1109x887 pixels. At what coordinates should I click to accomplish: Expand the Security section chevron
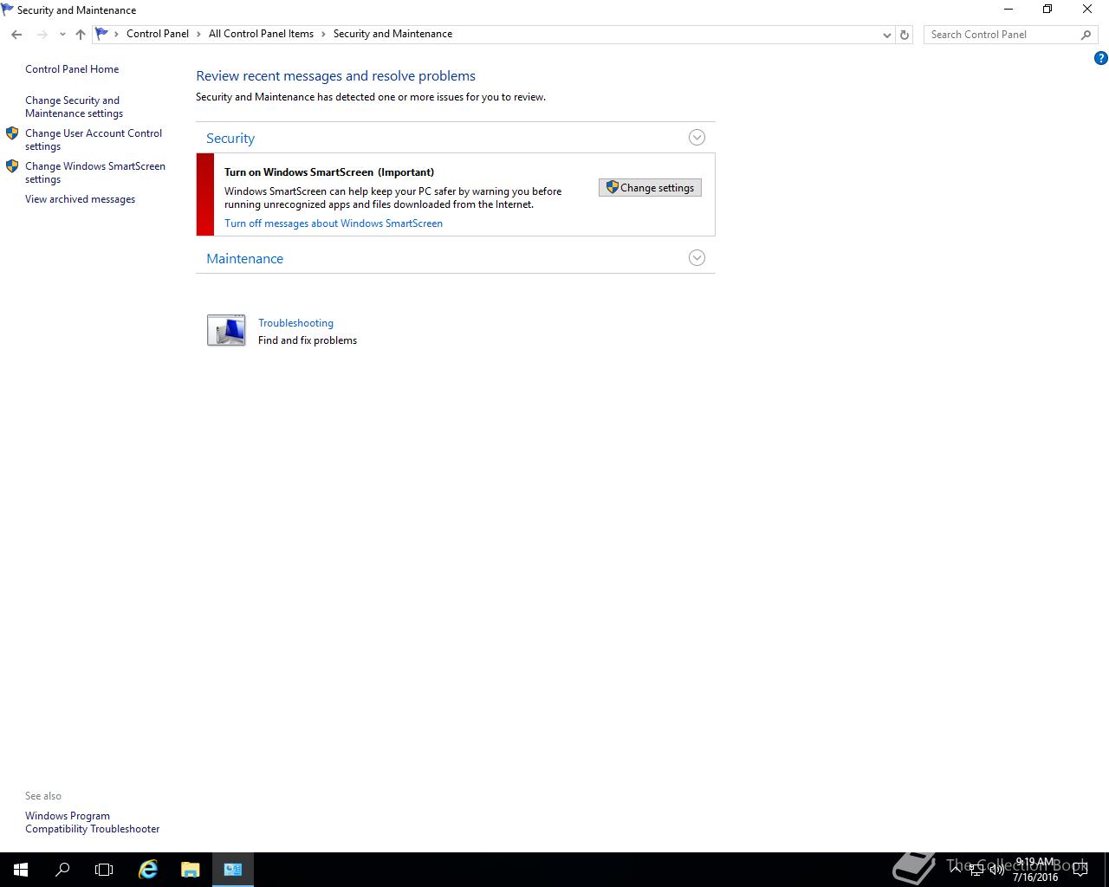pos(697,138)
